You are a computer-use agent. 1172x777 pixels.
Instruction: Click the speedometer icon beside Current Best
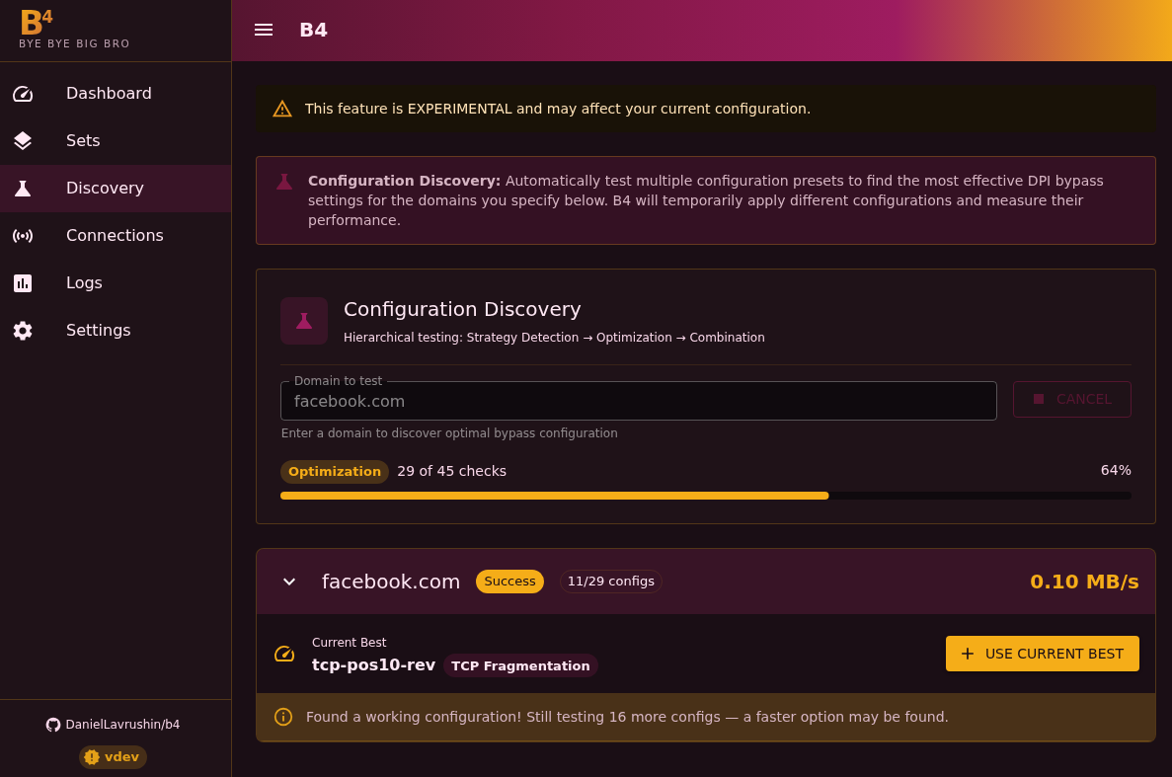coord(284,654)
